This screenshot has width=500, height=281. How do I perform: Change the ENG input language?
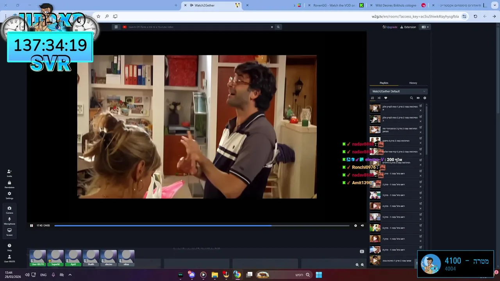click(x=43, y=275)
